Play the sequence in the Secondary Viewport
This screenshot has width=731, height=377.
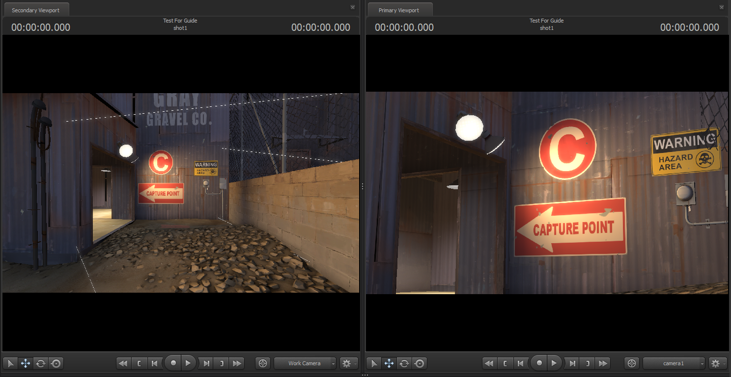pos(189,363)
